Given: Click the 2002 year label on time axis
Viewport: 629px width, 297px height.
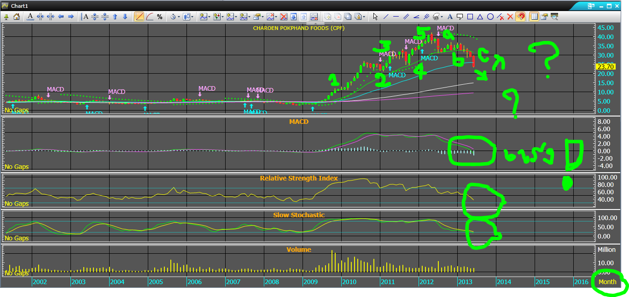Looking at the screenshot, I should (40, 282).
